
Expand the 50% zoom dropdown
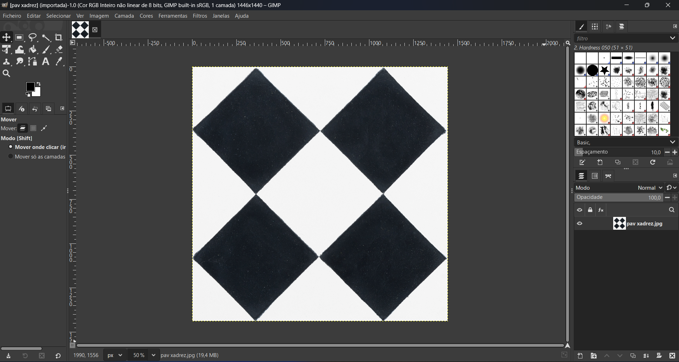pos(154,355)
